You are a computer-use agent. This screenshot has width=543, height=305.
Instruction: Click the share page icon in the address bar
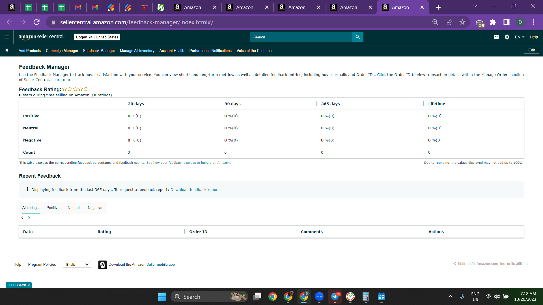pyautogui.click(x=449, y=22)
